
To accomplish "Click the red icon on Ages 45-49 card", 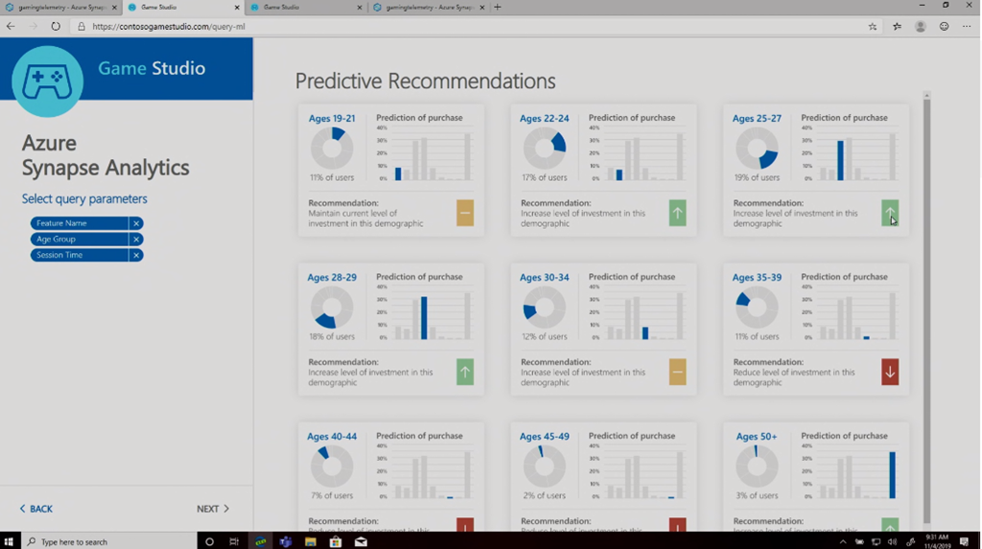I will [x=677, y=525].
